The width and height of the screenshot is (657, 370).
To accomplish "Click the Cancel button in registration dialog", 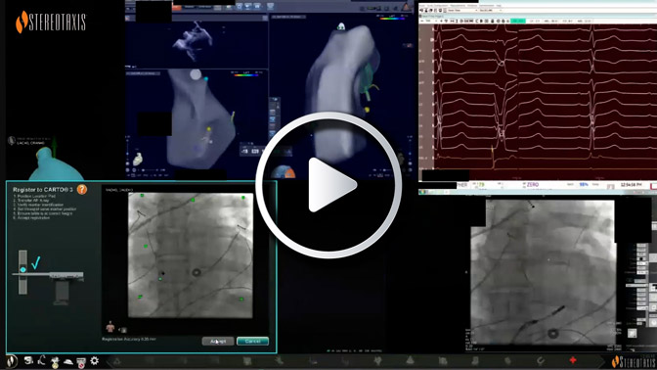I will coord(252,341).
